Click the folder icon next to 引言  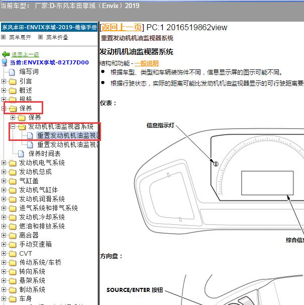[x=13, y=82]
